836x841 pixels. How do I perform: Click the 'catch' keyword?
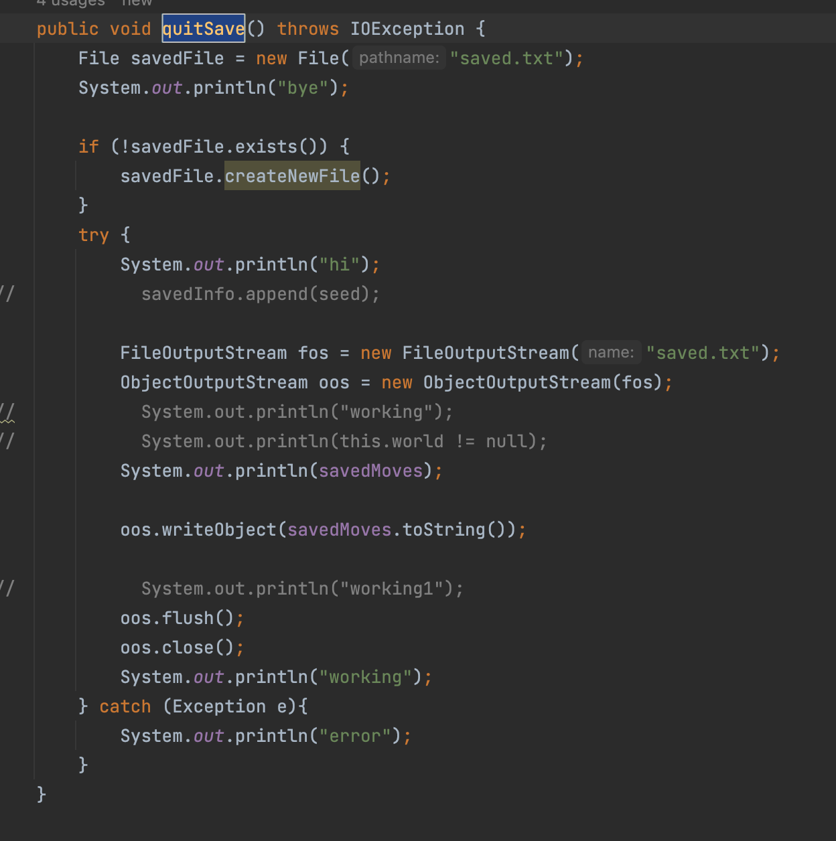click(x=125, y=706)
